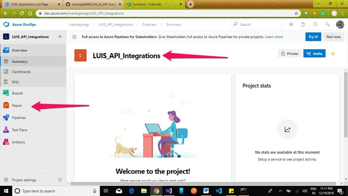This screenshot has width=348, height=196.
Task: Open the help question mark icon
Action: (x=315, y=25)
